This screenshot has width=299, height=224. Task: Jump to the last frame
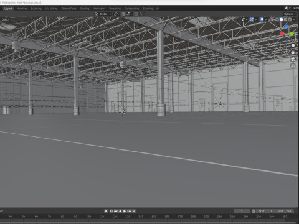click(x=133, y=211)
